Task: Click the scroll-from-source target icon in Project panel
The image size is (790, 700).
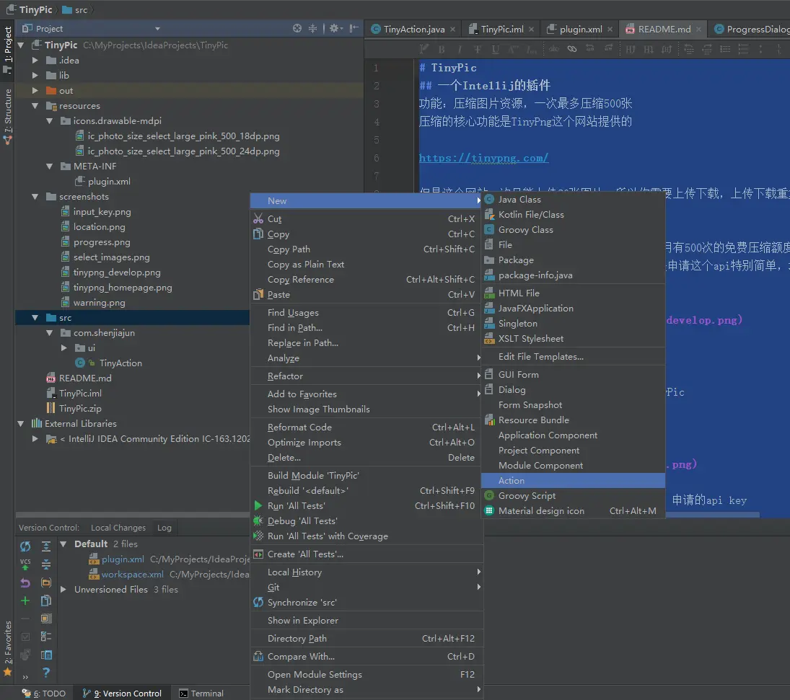Action: tap(297, 29)
